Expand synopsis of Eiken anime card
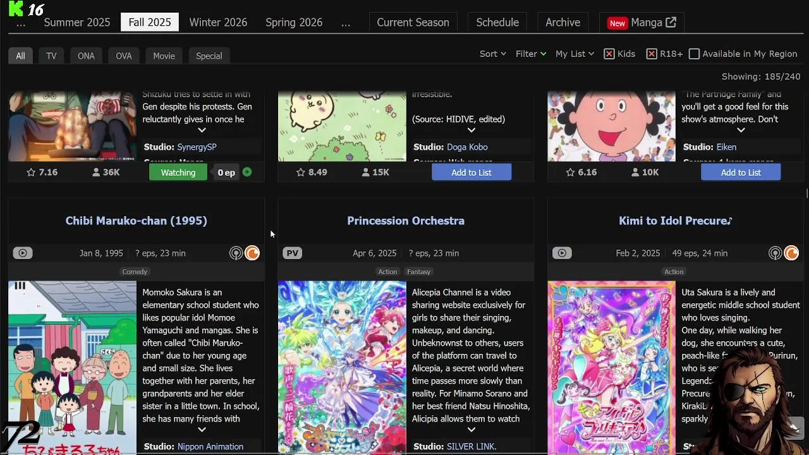Viewport: 809px width, 455px height. 741,130
